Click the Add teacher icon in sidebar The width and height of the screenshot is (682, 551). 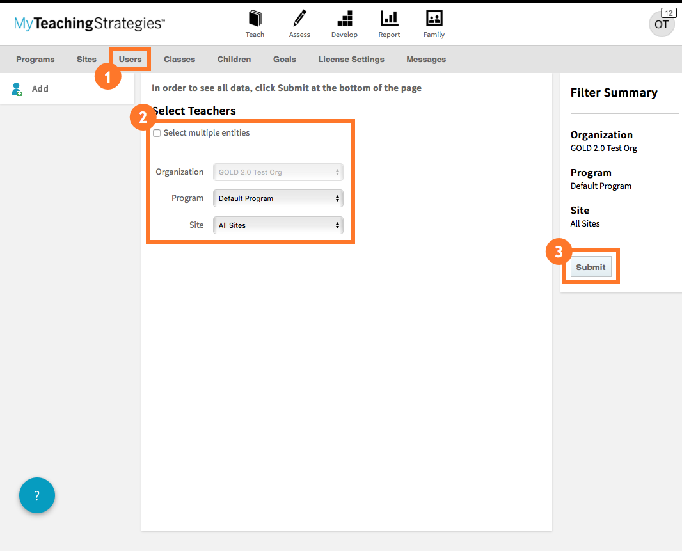[x=17, y=88]
